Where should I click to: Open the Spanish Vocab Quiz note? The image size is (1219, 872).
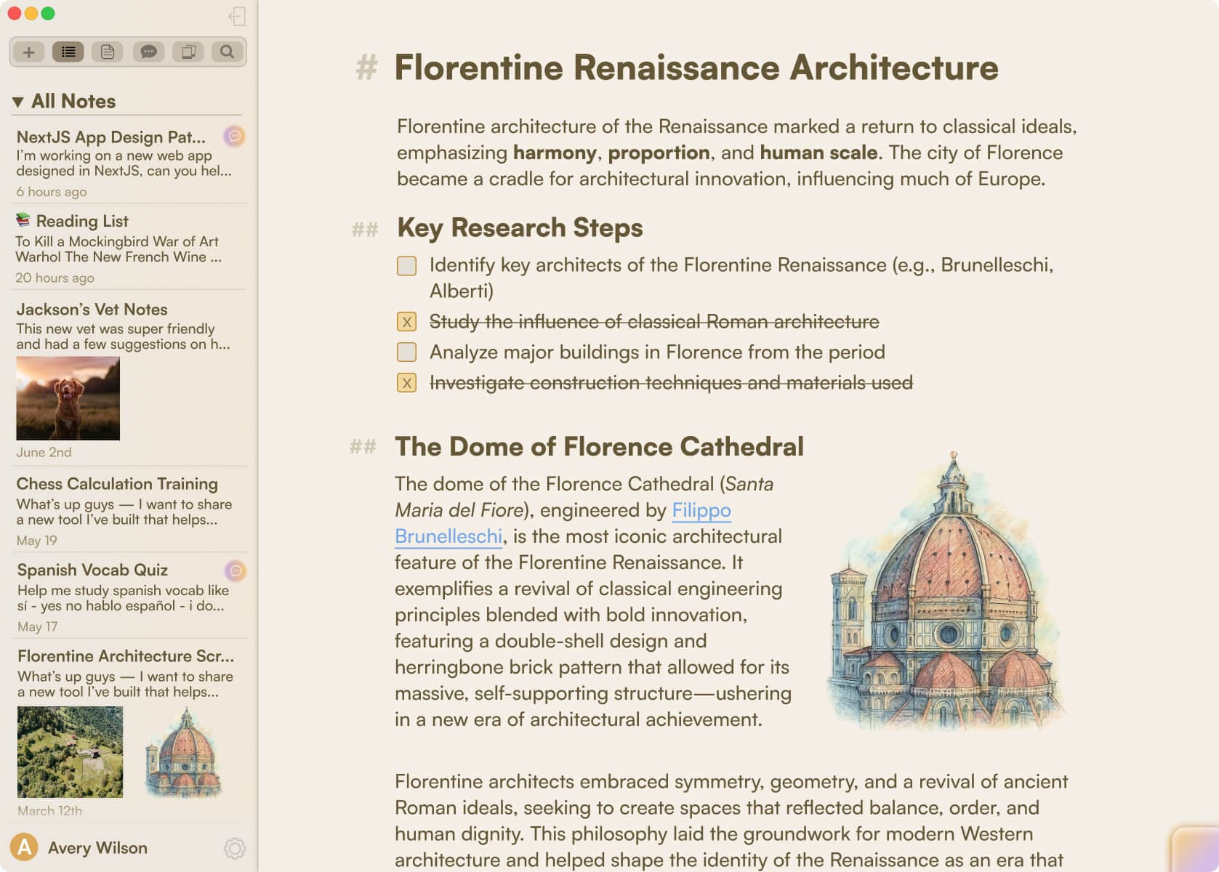(129, 596)
